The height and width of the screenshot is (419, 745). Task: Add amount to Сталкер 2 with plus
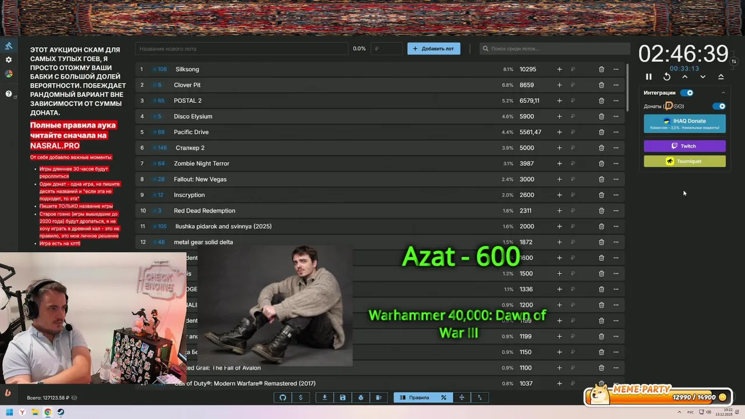tap(559, 148)
